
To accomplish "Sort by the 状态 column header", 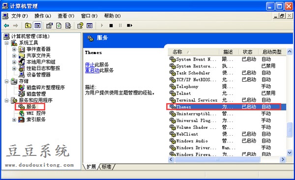I will (248, 52).
